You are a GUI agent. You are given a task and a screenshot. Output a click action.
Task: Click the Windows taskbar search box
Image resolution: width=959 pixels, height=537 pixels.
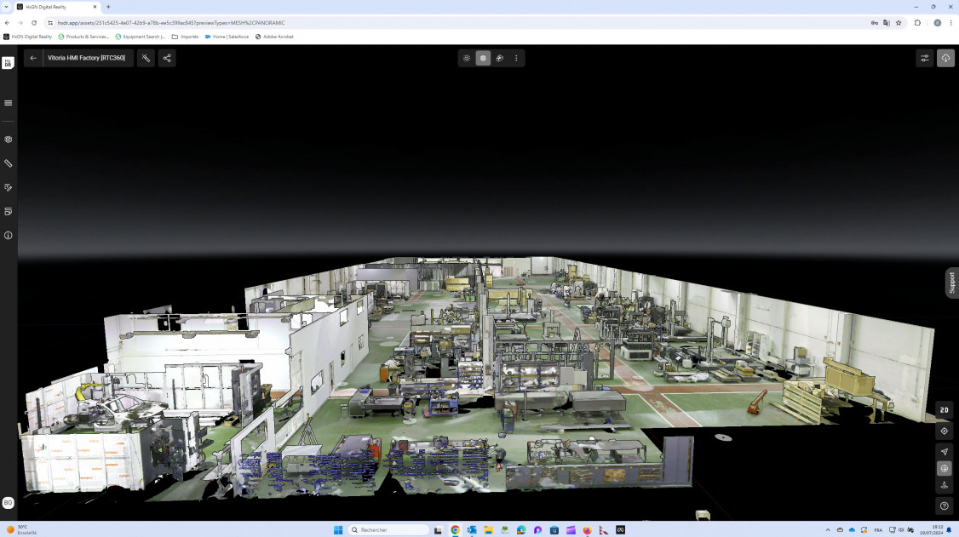pyautogui.click(x=388, y=529)
